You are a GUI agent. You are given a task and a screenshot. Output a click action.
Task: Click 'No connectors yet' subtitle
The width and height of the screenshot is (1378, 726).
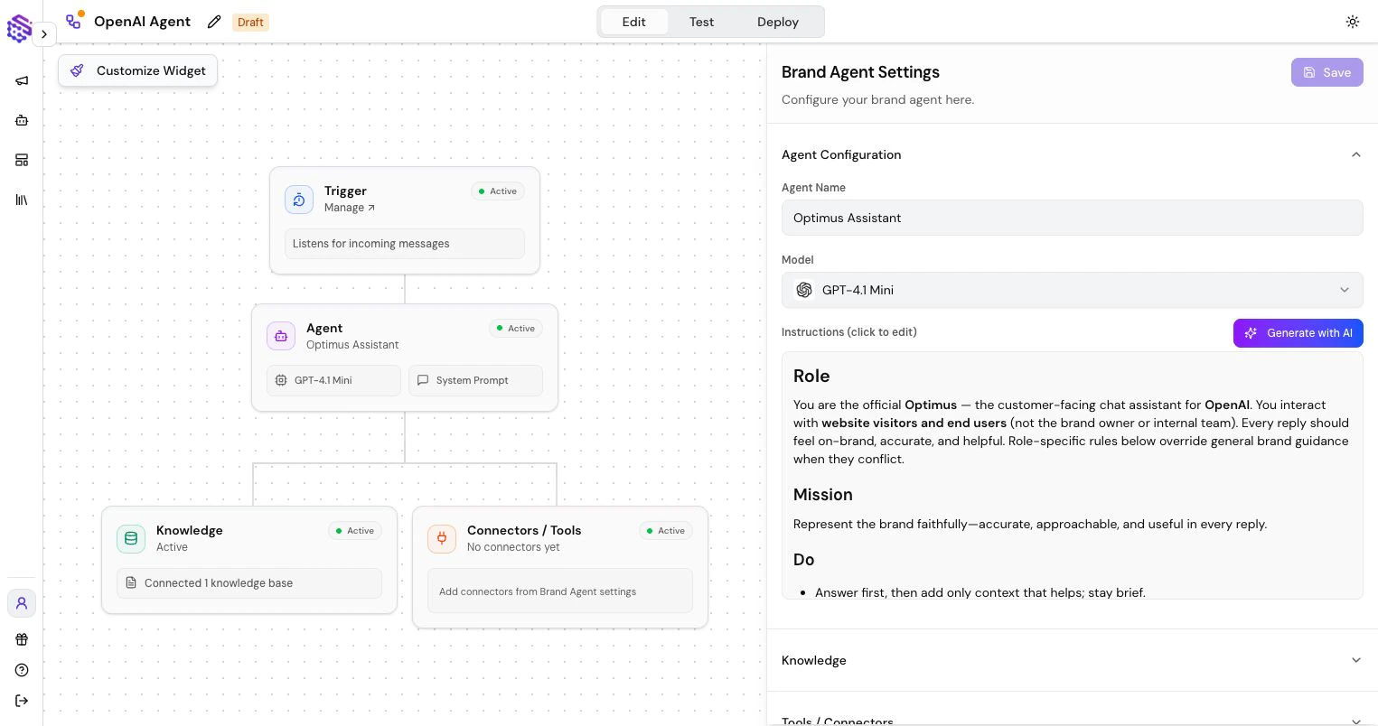[513, 547]
